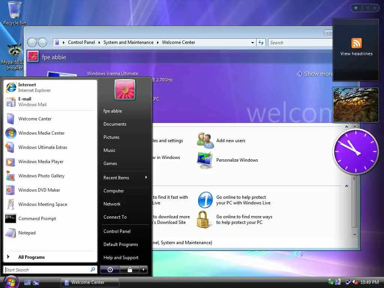
Task: Click muted volume icon in system tray
Action: (x=355, y=282)
